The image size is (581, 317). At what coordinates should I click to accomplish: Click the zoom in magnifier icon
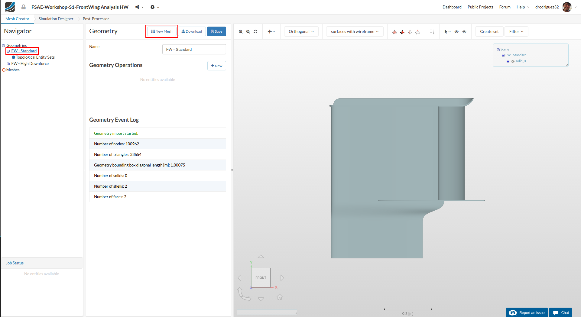[241, 32]
